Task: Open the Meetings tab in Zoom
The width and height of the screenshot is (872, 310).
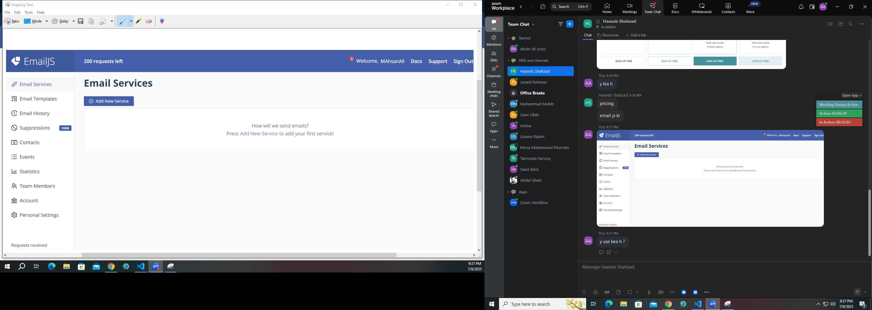Action: (630, 8)
